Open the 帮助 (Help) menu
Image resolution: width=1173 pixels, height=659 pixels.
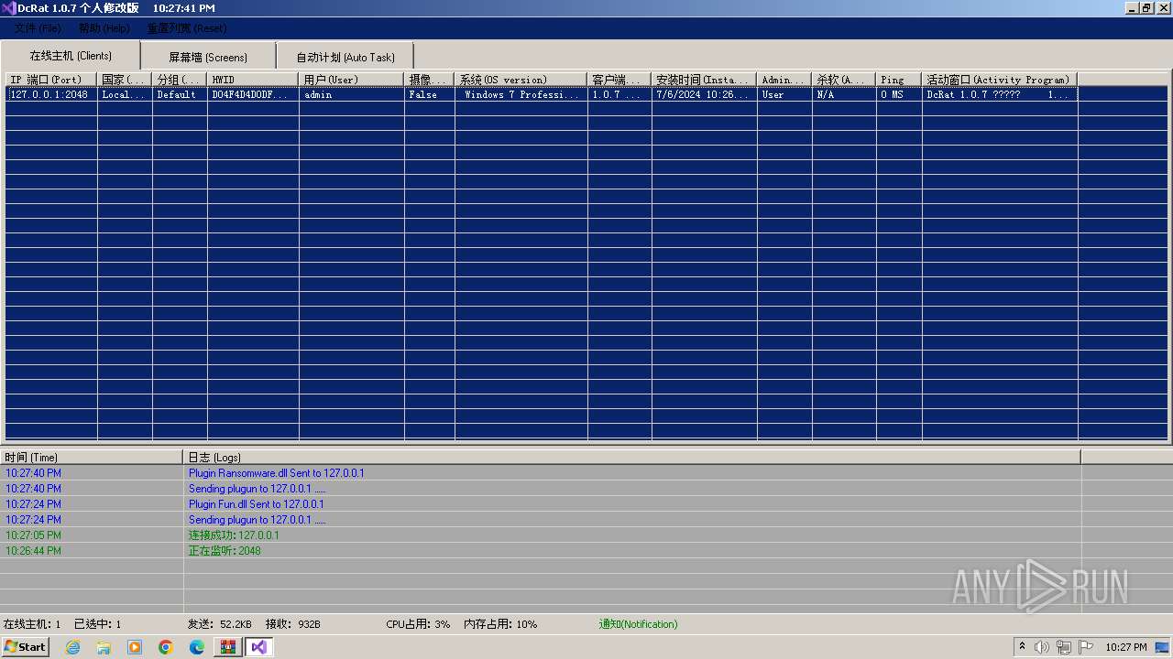[x=104, y=28]
